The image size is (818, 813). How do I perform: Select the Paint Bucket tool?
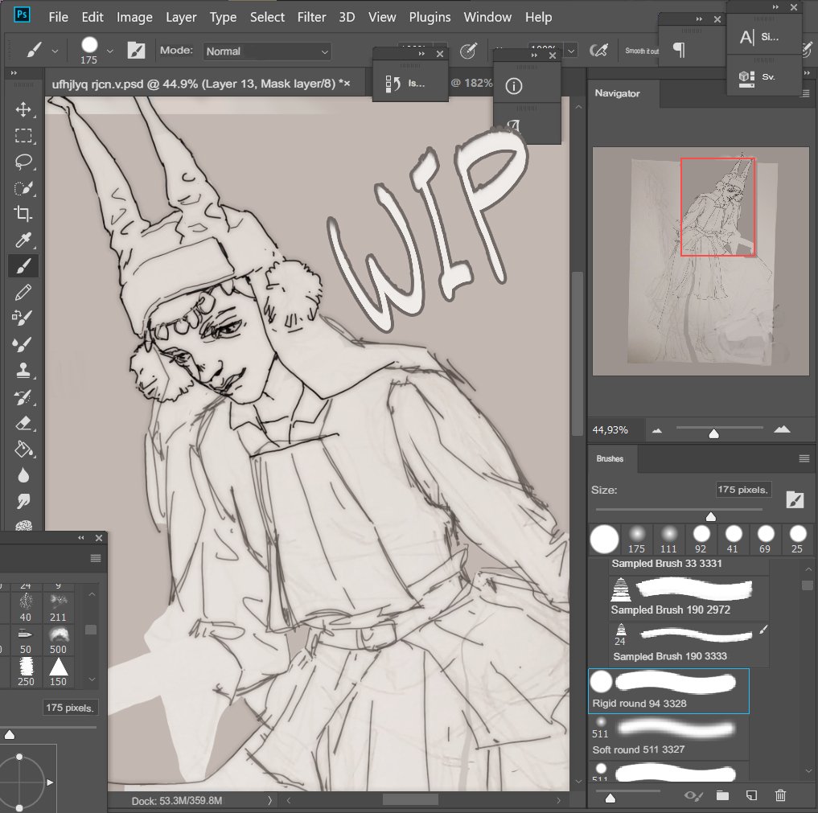point(23,450)
